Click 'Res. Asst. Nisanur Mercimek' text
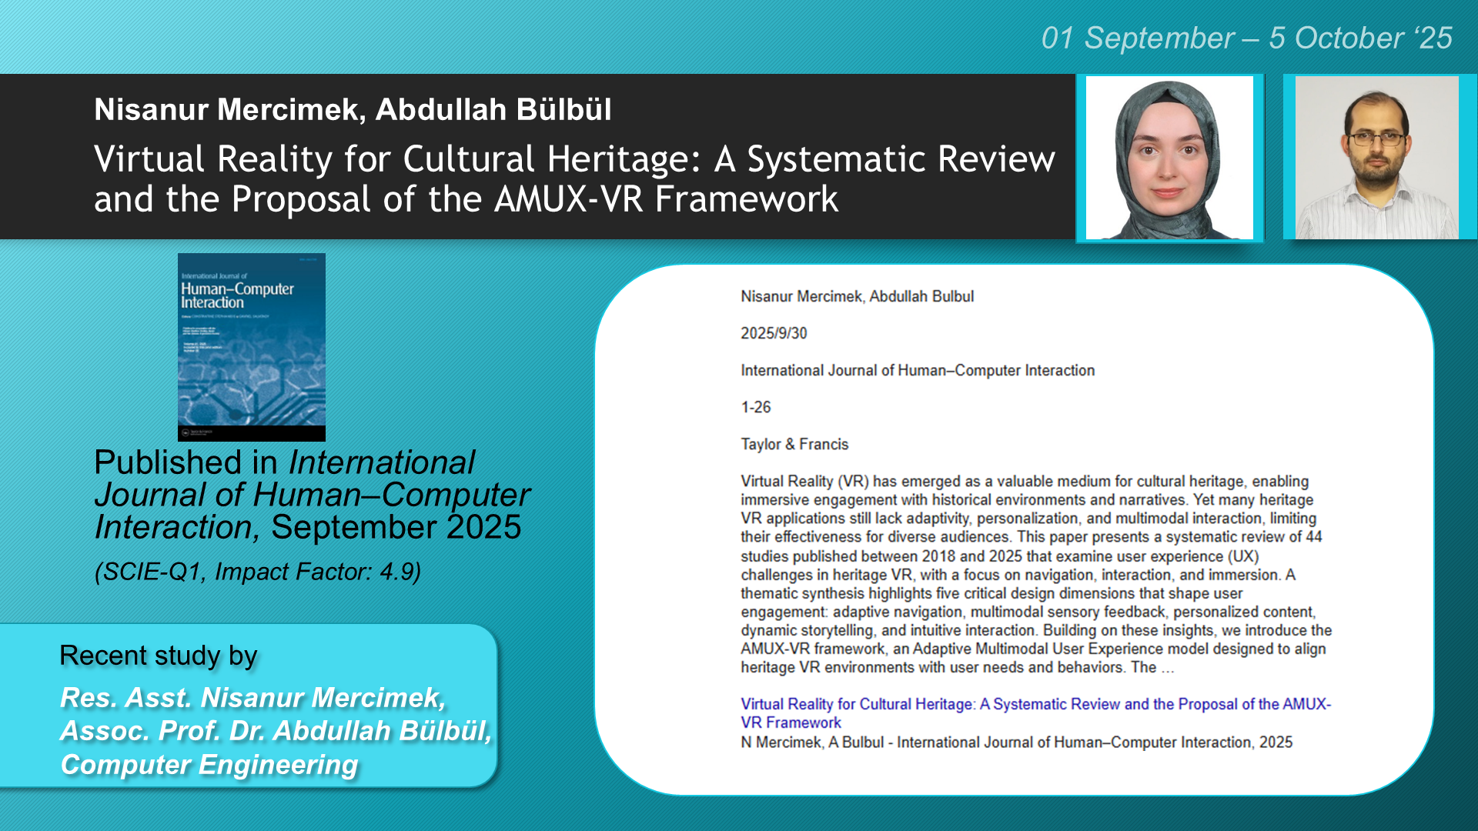Image resolution: width=1478 pixels, height=831 pixels. tap(252, 697)
